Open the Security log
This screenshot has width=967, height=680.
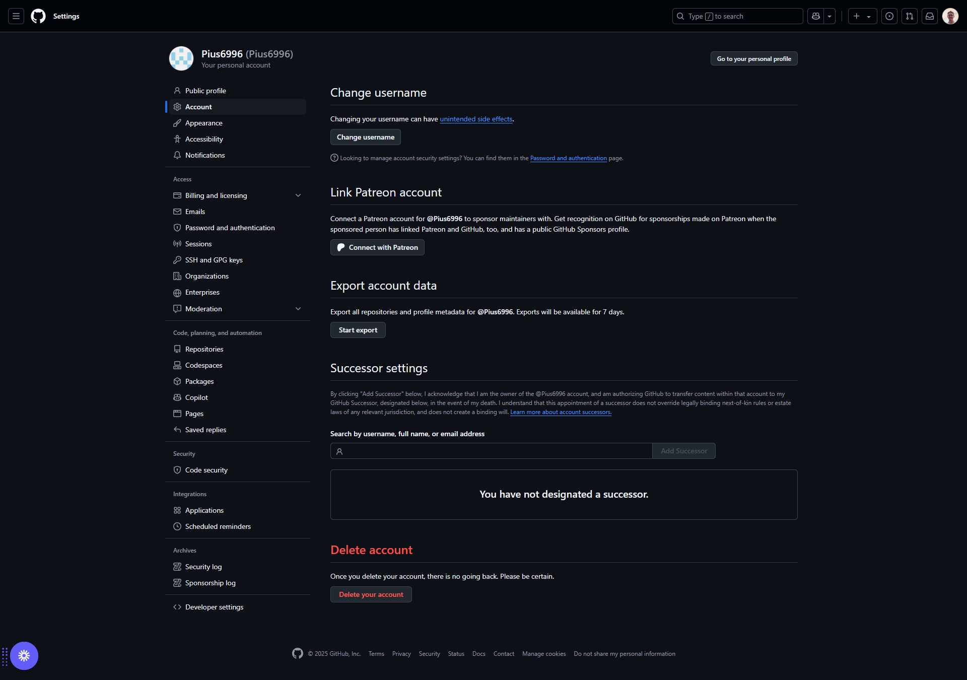238,567
